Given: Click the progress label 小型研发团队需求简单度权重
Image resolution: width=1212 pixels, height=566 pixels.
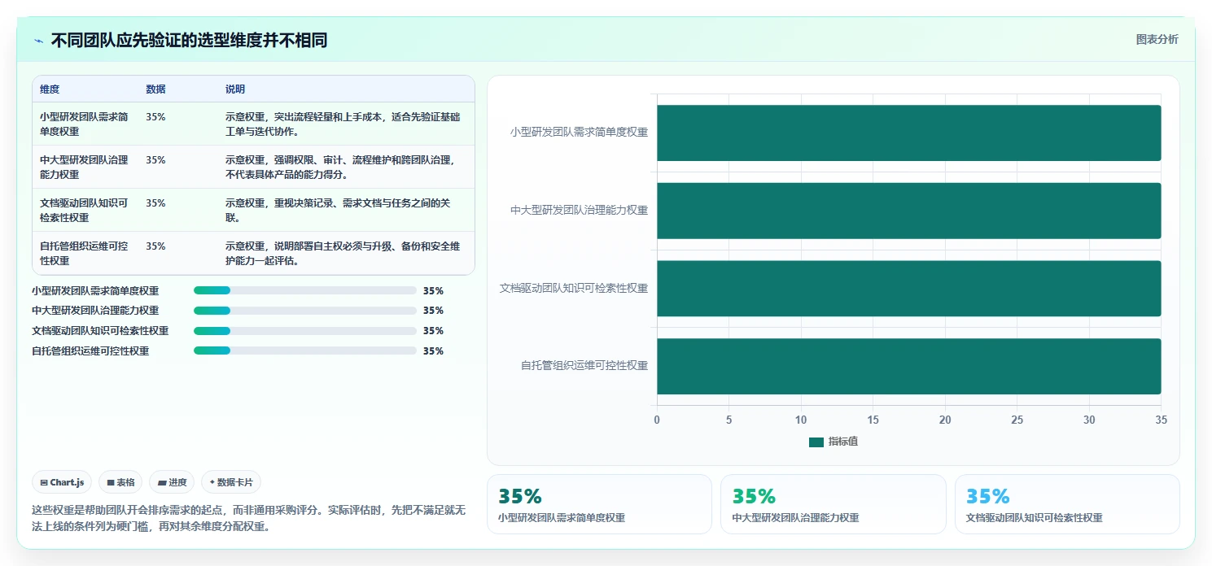Looking at the screenshot, I should point(95,290).
